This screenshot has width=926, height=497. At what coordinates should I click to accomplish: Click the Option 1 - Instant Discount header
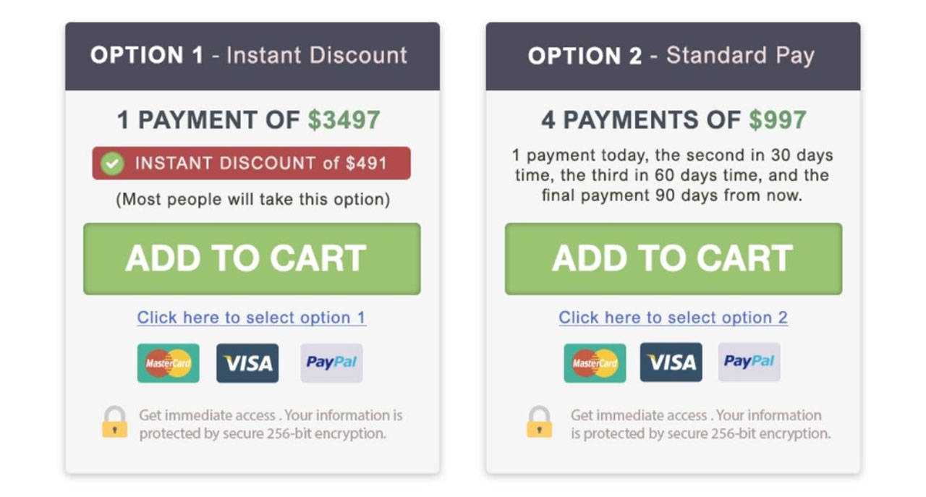(x=252, y=56)
